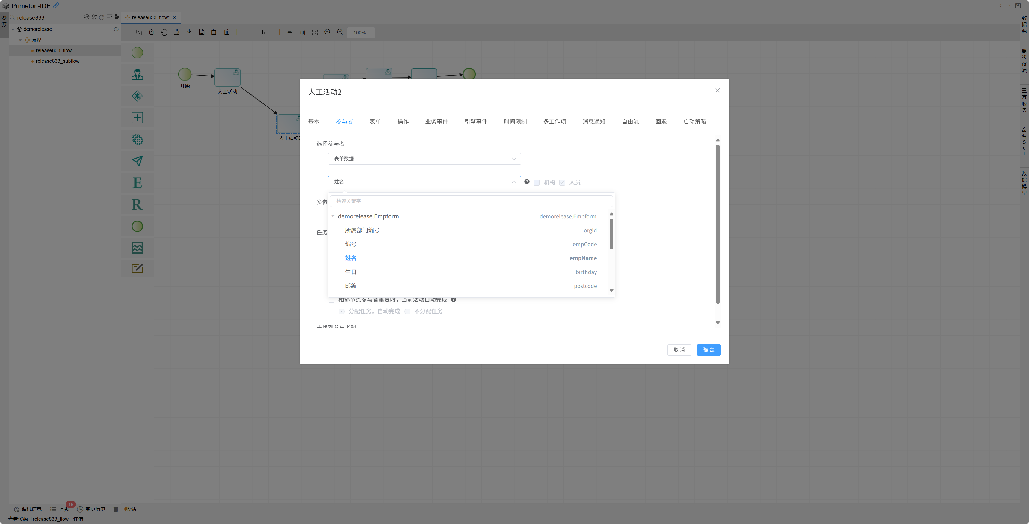Image resolution: width=1029 pixels, height=524 pixels.
Task: Click the 确定 button
Action: (708, 350)
